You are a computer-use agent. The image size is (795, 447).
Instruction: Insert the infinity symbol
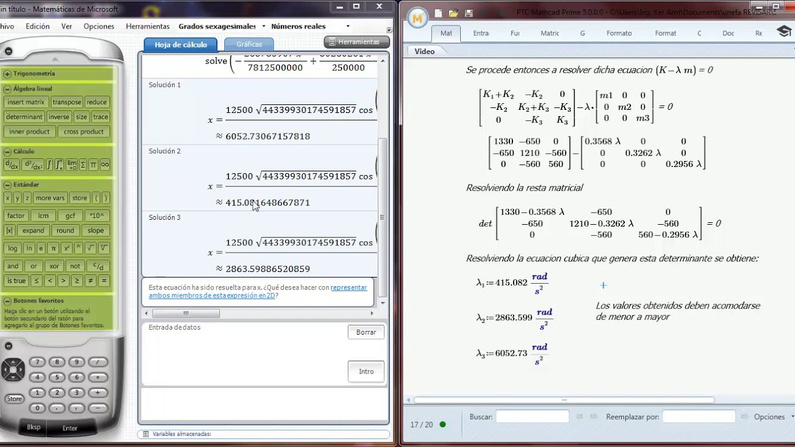pos(105,165)
